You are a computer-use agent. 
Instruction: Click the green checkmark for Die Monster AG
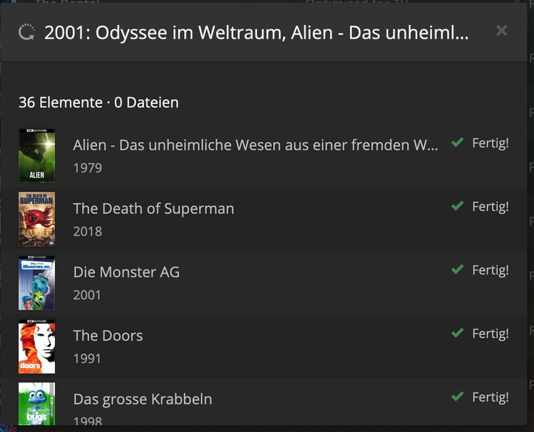(x=457, y=270)
